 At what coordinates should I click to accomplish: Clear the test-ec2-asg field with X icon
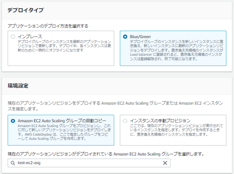pos(165,163)
